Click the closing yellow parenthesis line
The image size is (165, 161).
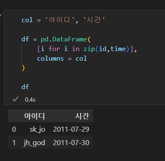[23, 68]
